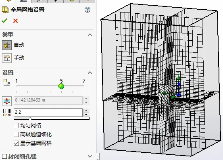Enable the 均匀网格 checkbox
The height and width of the screenshot is (160, 223).
click(x=17, y=125)
